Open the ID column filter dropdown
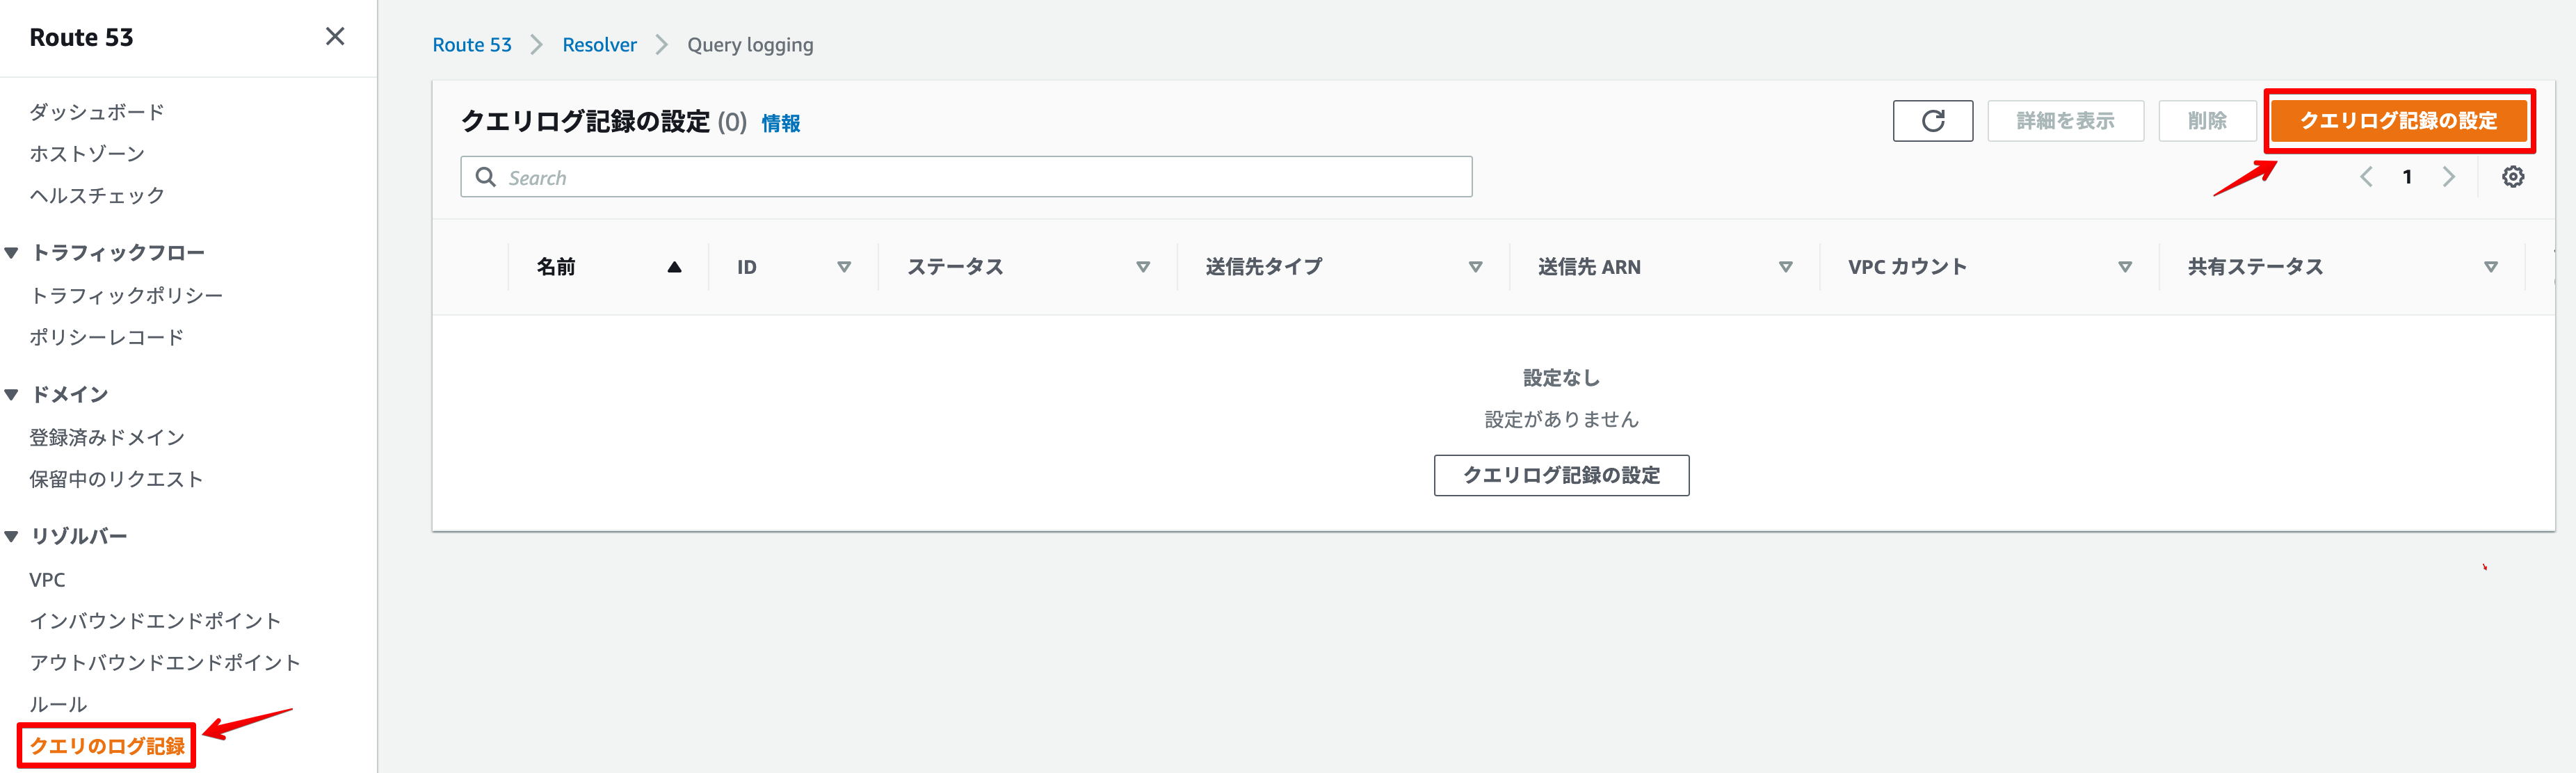The width and height of the screenshot is (2576, 773). click(845, 267)
